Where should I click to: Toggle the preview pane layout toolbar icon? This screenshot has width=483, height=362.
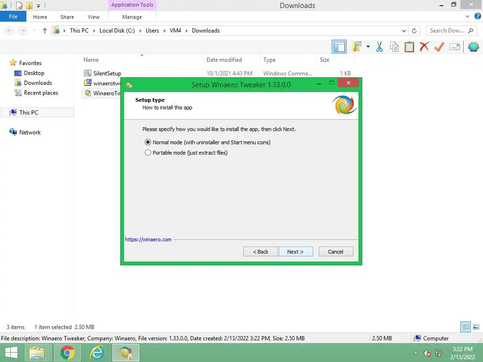339,47
